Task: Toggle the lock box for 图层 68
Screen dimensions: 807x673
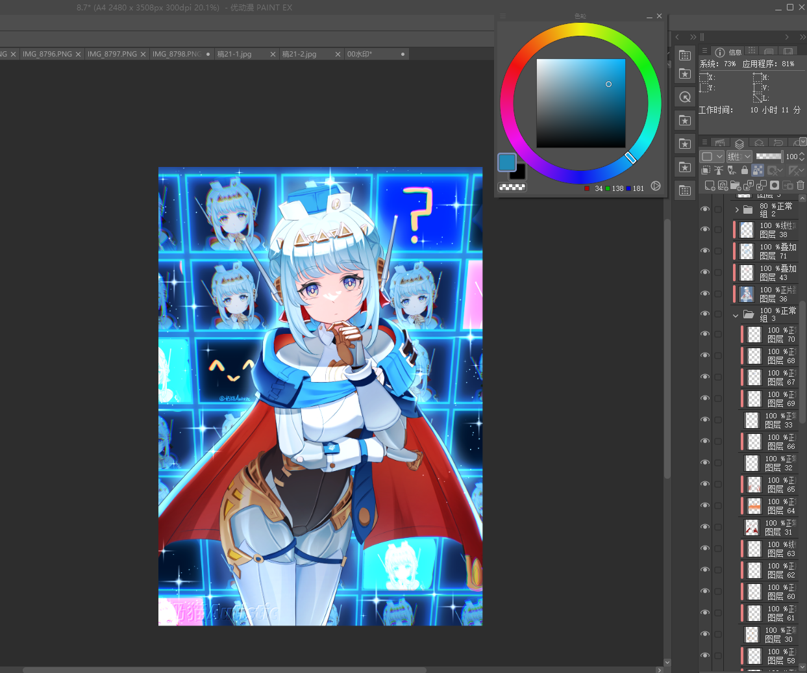Action: point(718,355)
